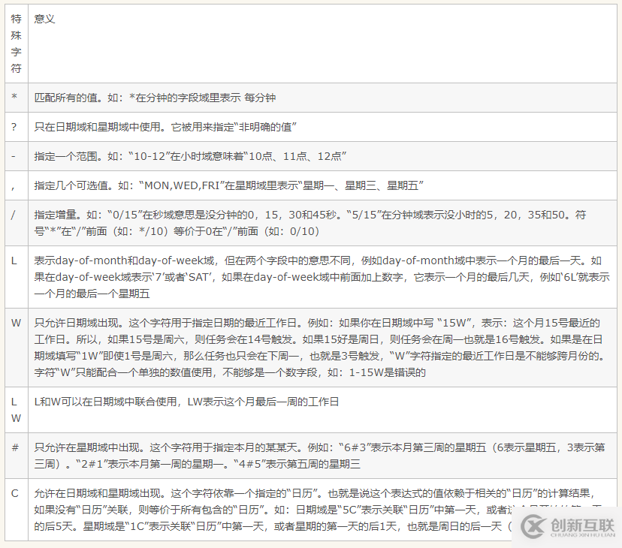Select the 'C' character cell

(x=17, y=510)
